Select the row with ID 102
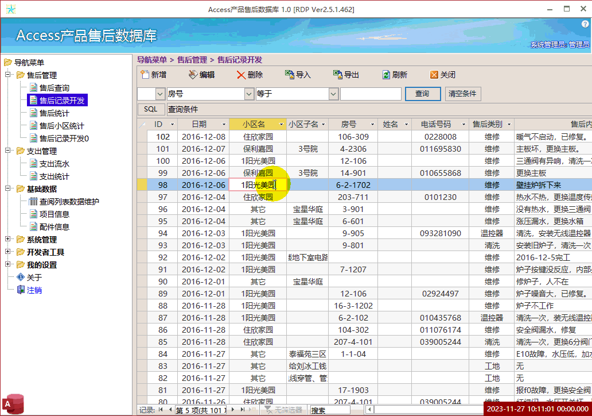592x416 pixels. tap(142, 137)
